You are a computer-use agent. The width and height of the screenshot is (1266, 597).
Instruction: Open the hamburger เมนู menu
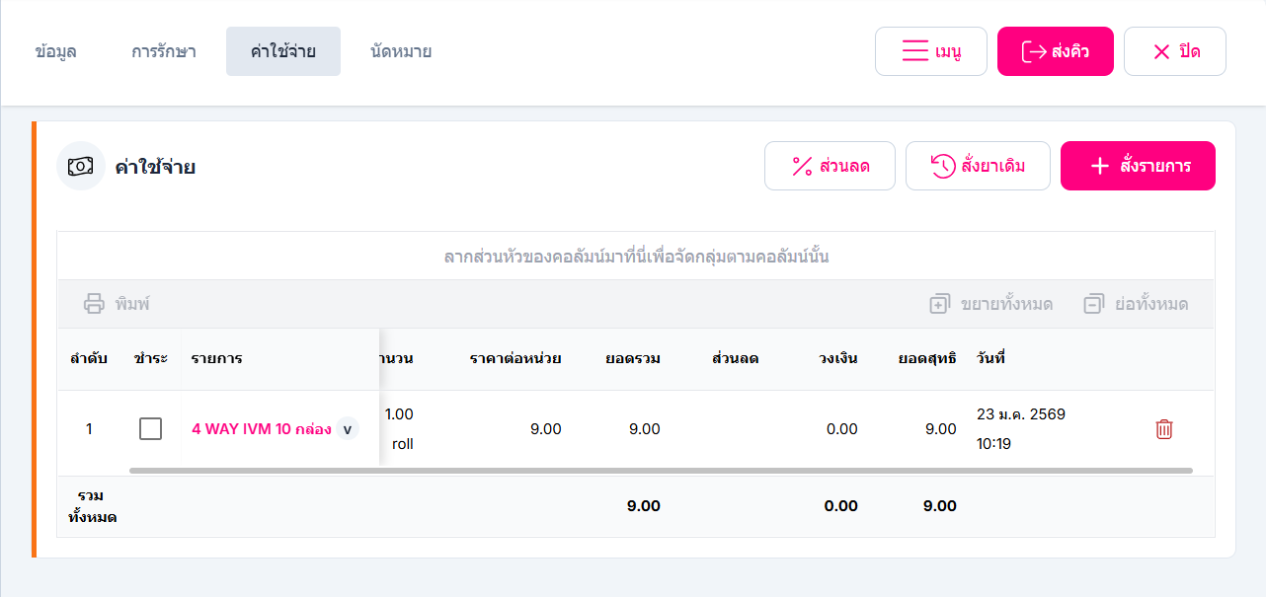coord(930,51)
